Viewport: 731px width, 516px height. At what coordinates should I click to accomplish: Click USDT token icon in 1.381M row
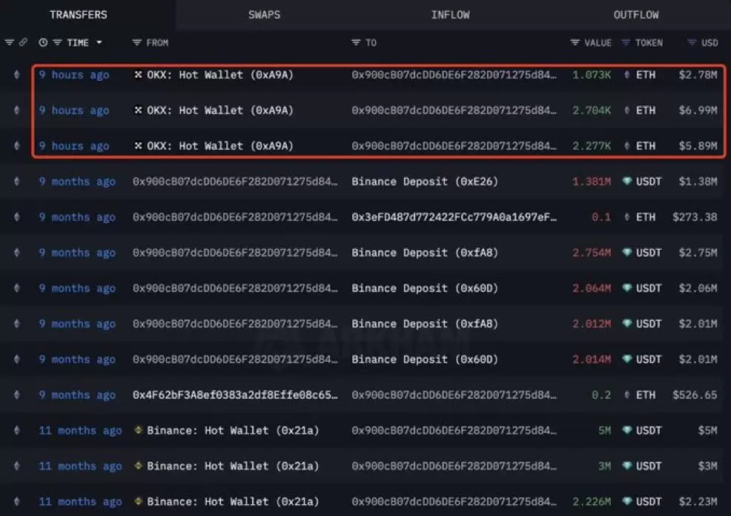pos(627,182)
